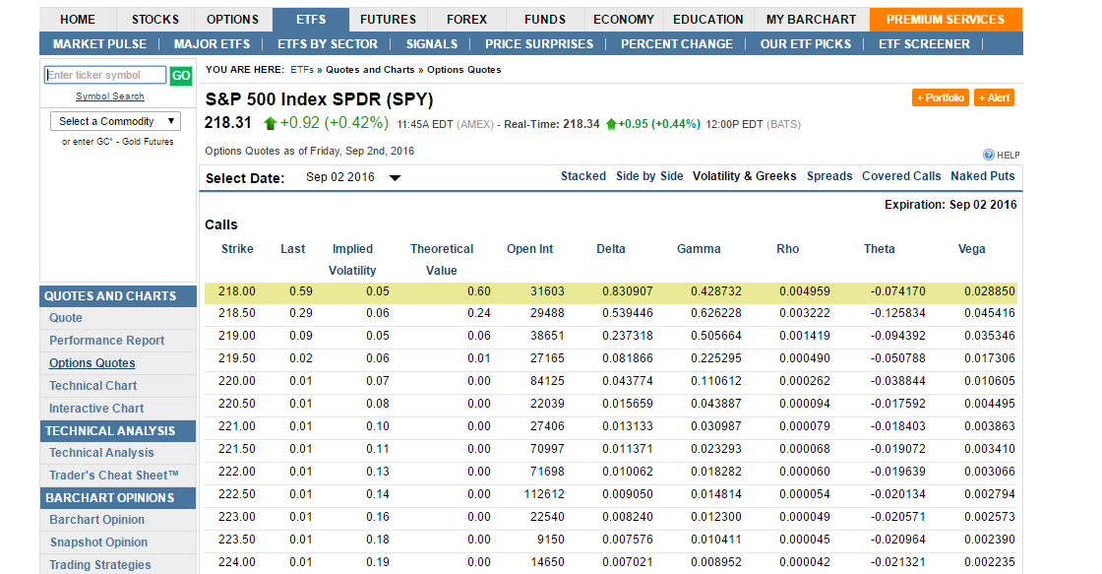Viewport: 1102px width, 574px height.
Task: Go to the ECONOMY menu tab
Action: click(x=624, y=20)
